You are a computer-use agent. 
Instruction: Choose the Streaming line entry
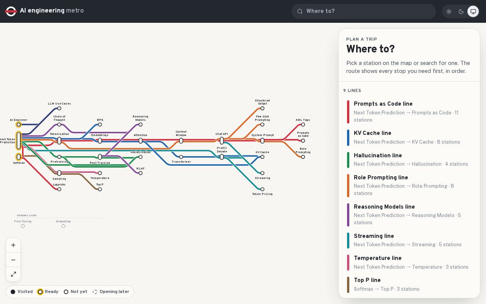pos(409,240)
